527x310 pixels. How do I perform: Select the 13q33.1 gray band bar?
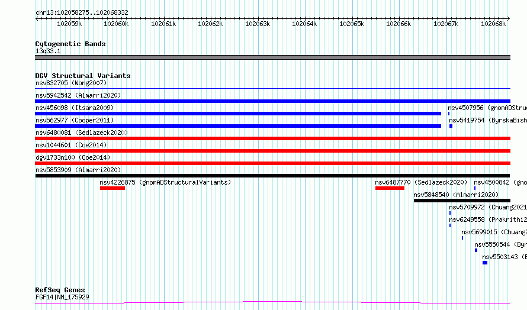(272, 57)
